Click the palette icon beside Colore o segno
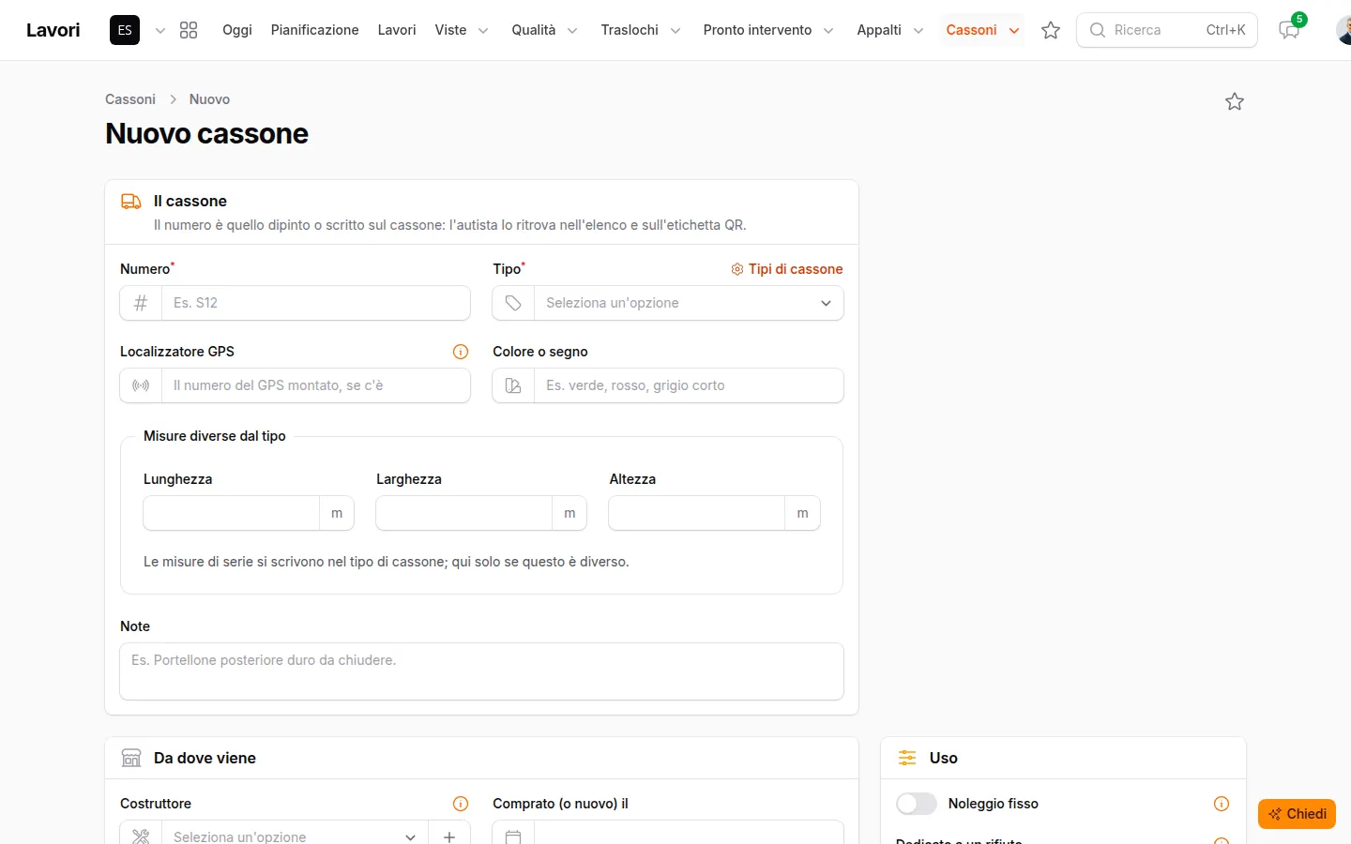Image resolution: width=1351 pixels, height=844 pixels. click(513, 385)
